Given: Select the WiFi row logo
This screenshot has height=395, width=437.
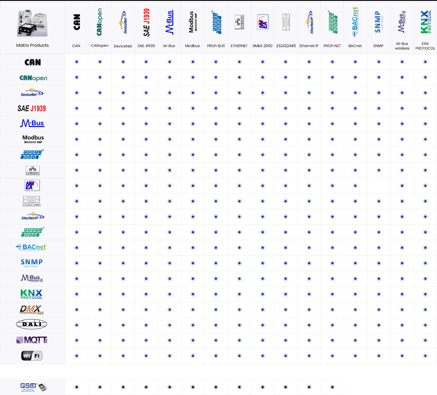Looking at the screenshot, I should point(32,356).
